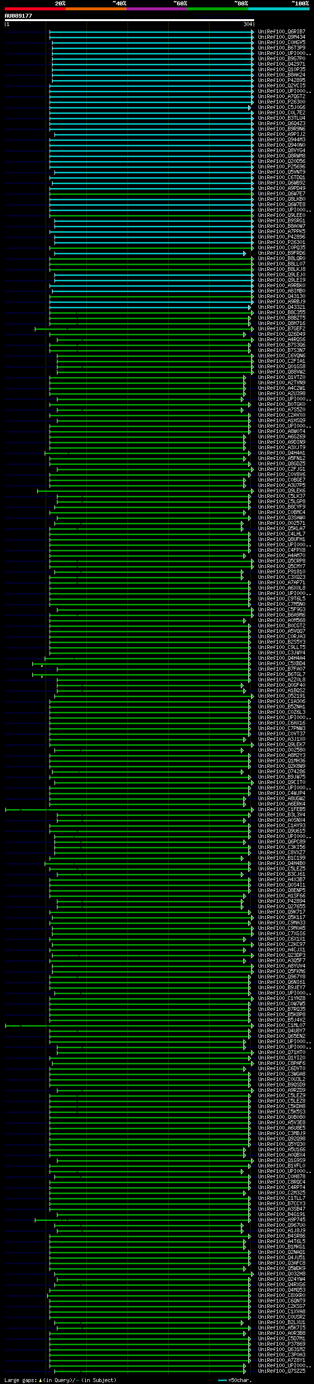Click hit label UniRef100_Q6RIB7
Screen dimensions: 314x1384
coord(282,32)
